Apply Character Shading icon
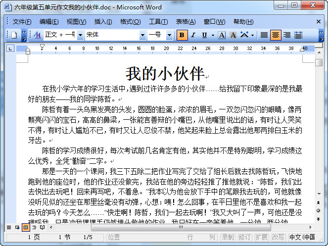 (x=233, y=35)
